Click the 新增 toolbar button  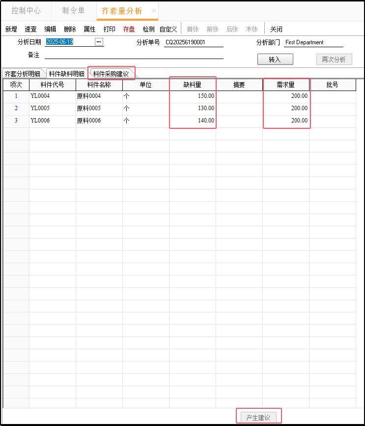click(11, 29)
